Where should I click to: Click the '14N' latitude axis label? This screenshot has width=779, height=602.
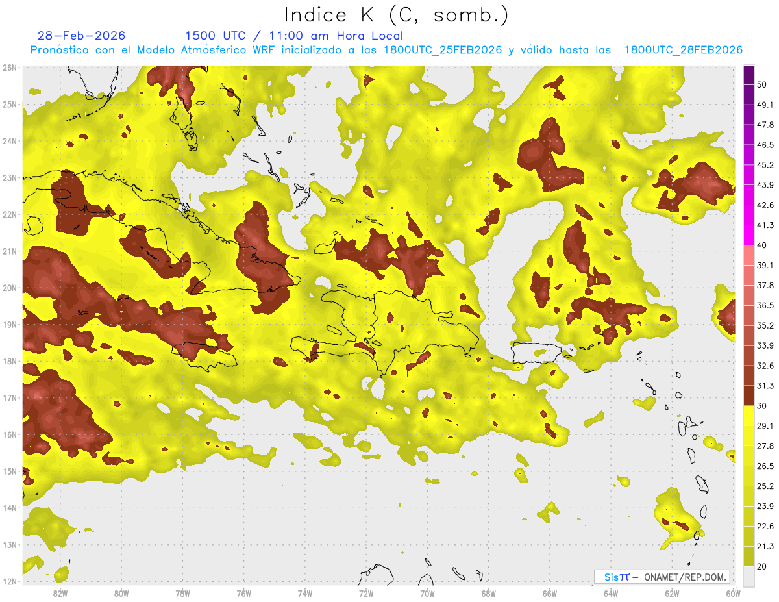coord(10,508)
